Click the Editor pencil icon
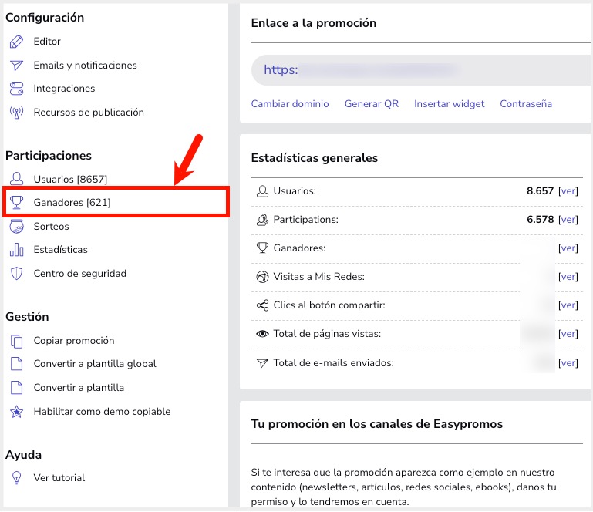This screenshot has width=593, height=512. 16,42
